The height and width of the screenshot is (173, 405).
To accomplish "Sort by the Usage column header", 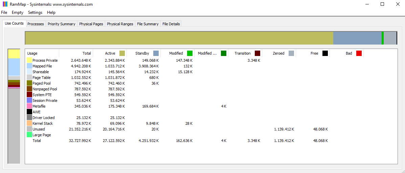I will click(42, 53).
